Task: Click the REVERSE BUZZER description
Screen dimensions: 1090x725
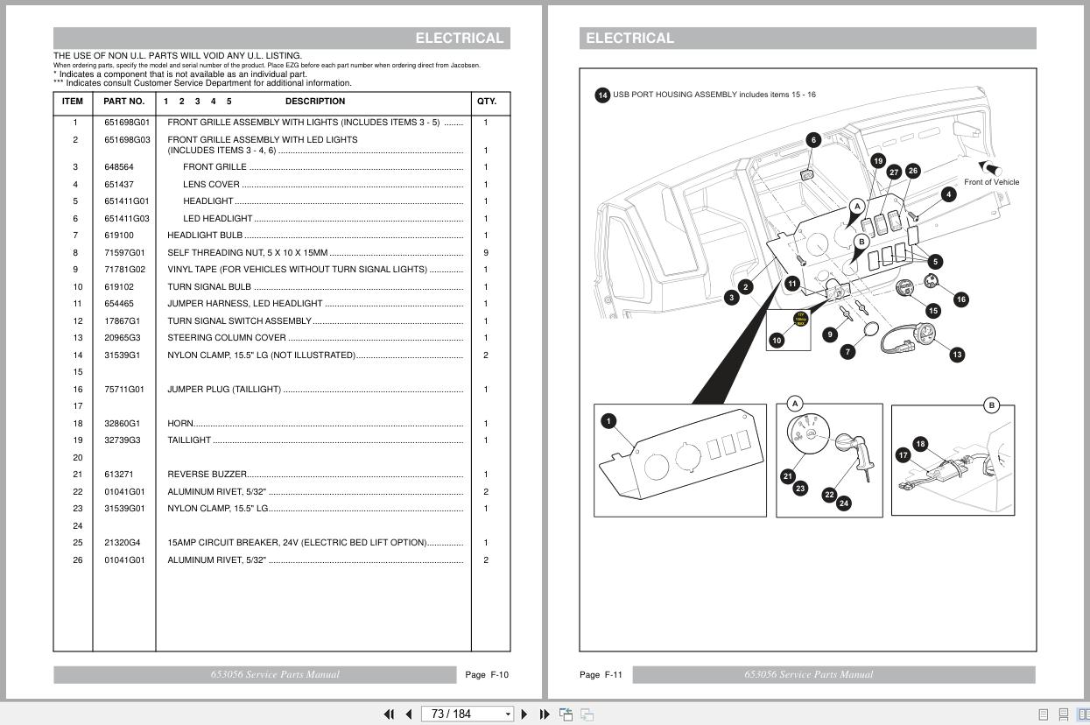Action: tap(207, 475)
